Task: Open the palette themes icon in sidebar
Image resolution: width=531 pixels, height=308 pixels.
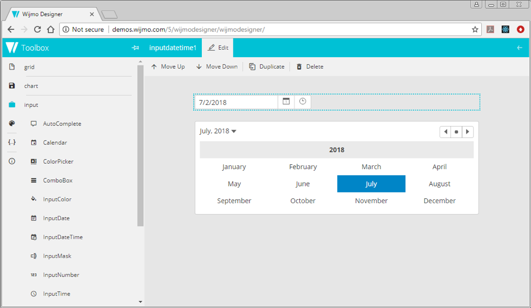Action: 12,123
